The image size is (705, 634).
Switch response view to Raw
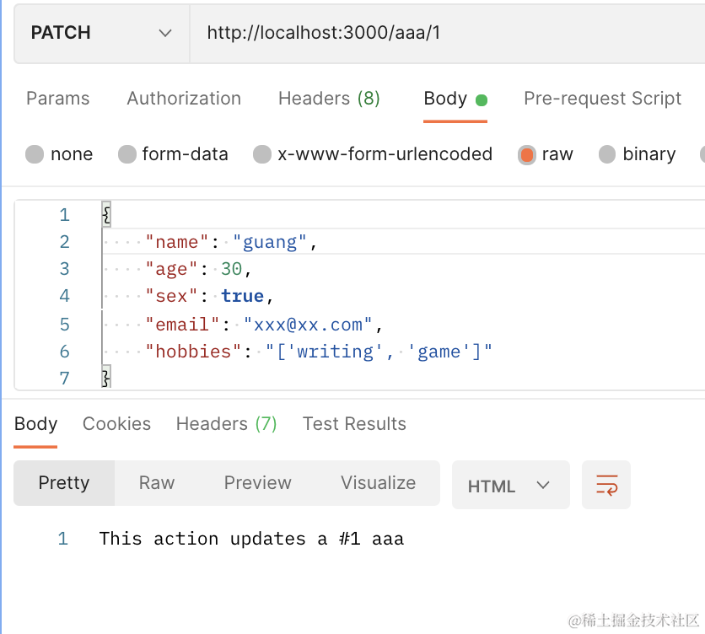157,483
